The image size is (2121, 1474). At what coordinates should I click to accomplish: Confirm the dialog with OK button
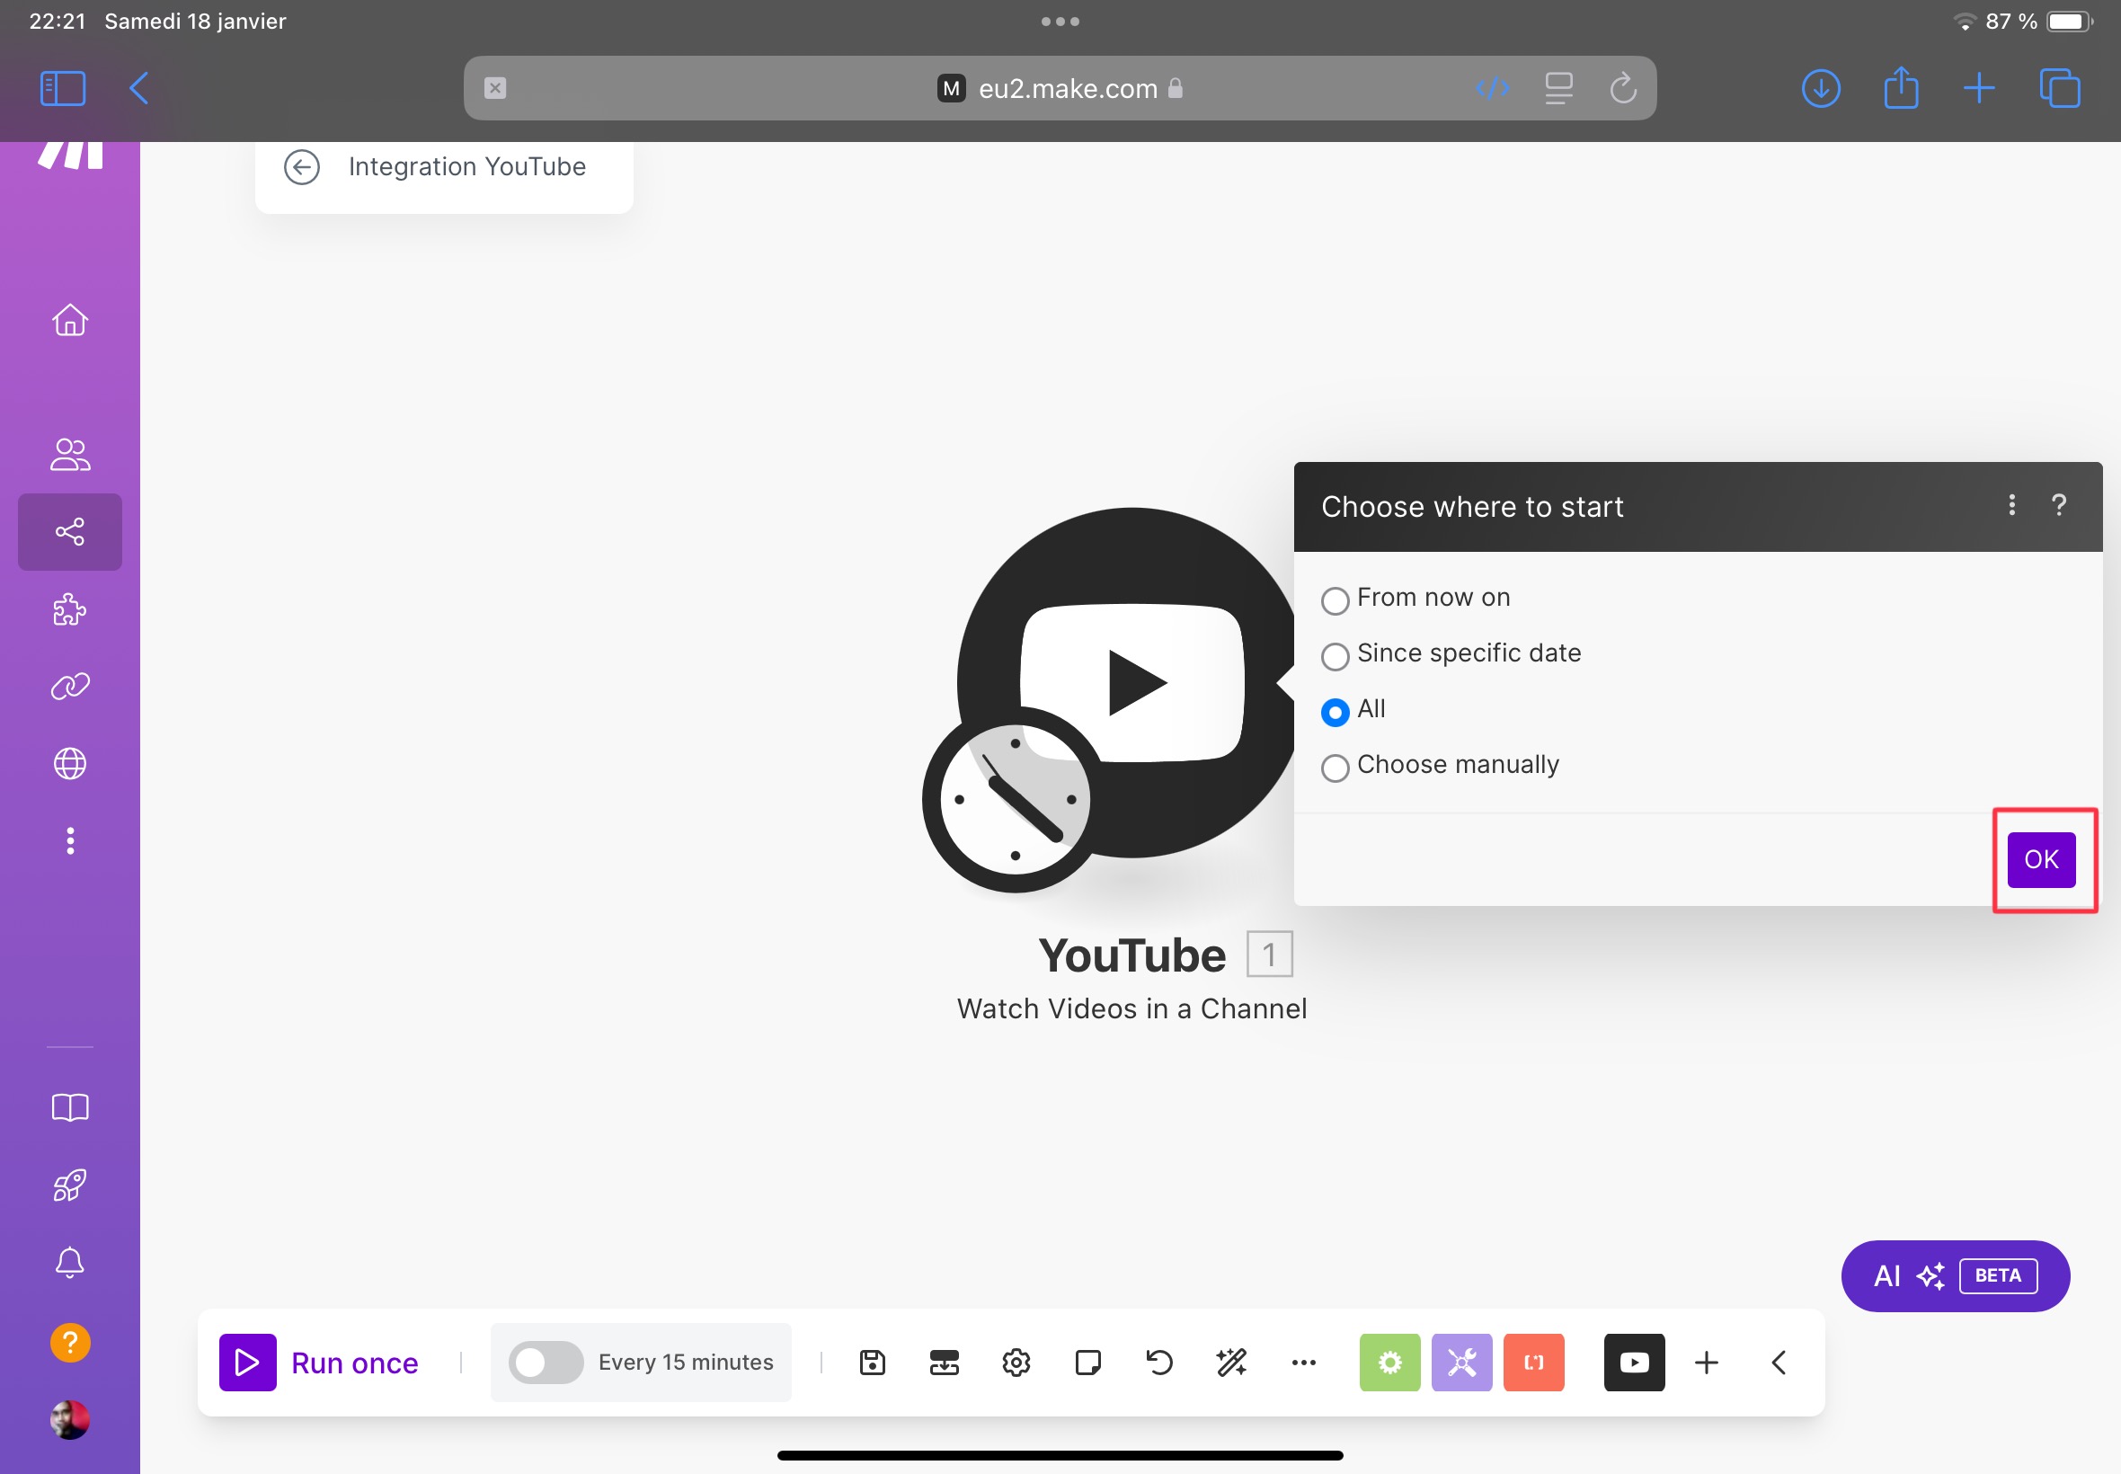(x=2042, y=860)
